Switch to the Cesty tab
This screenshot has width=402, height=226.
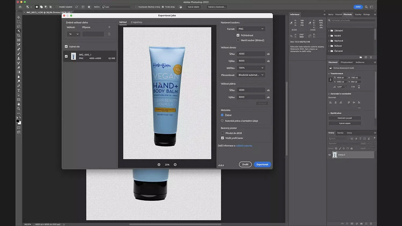[349, 133]
